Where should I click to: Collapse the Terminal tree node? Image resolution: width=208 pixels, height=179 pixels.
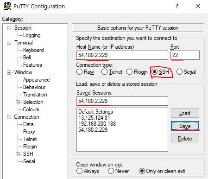tap(9, 43)
